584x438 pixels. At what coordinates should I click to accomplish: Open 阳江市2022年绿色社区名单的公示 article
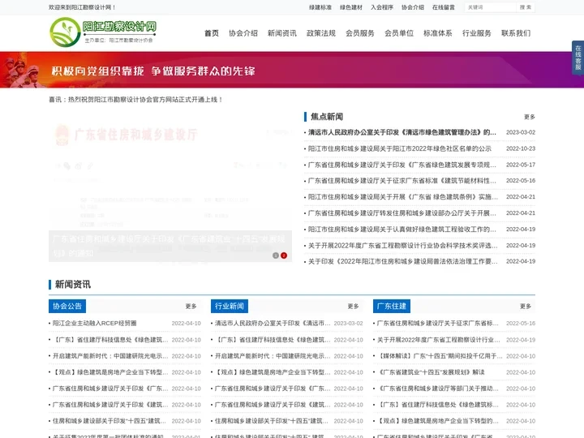click(x=400, y=148)
